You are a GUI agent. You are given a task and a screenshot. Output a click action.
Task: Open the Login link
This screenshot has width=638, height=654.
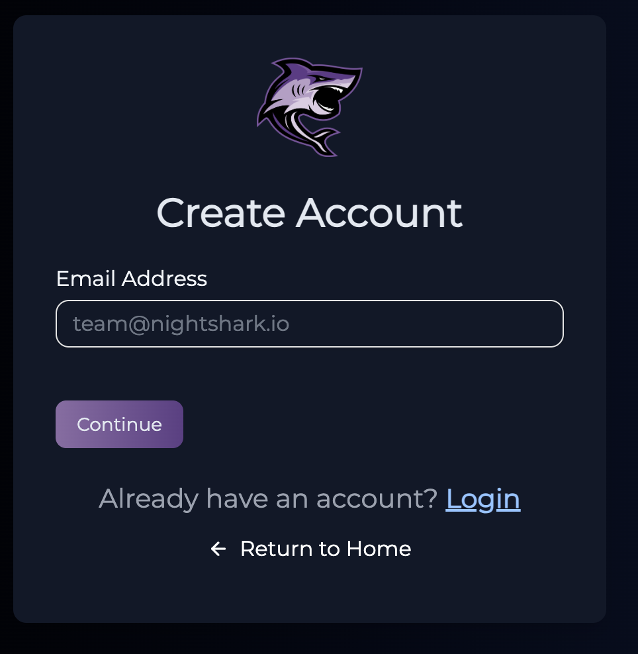click(x=483, y=498)
